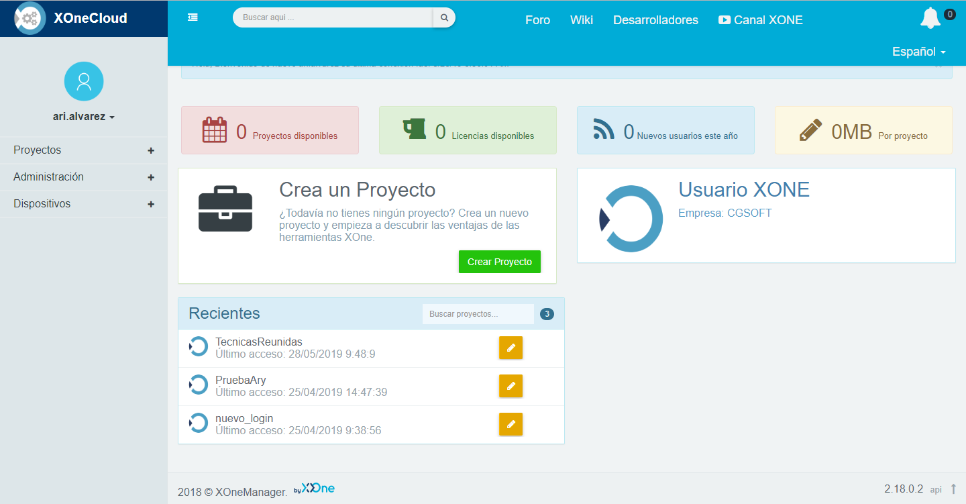Click the Por proyecto label
The image size is (966, 504).
click(x=903, y=136)
